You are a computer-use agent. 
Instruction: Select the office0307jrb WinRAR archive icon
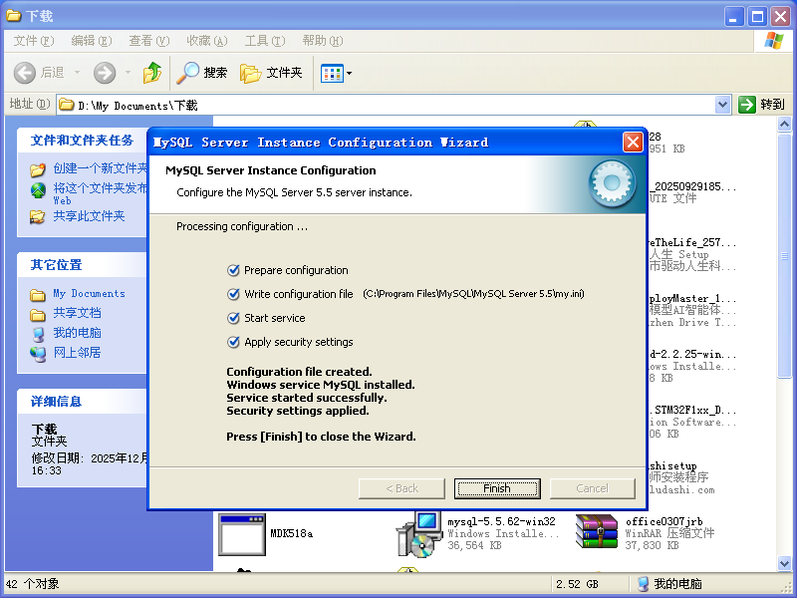(x=597, y=532)
